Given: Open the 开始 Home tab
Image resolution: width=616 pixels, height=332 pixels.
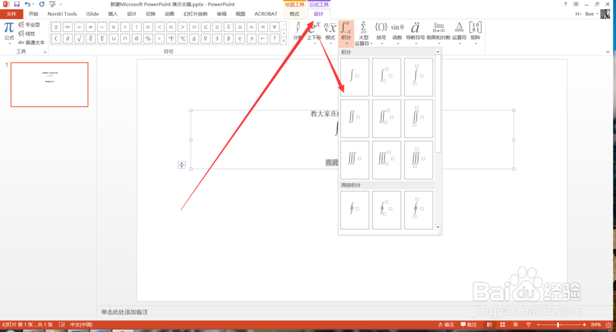Looking at the screenshot, I should (33, 14).
